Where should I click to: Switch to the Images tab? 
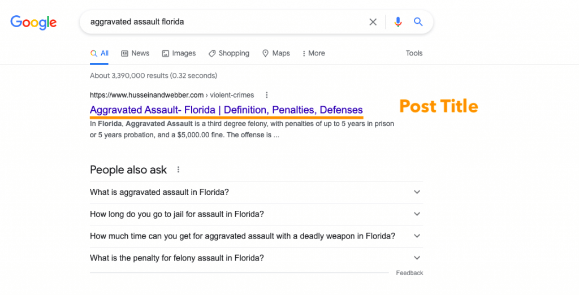click(179, 53)
